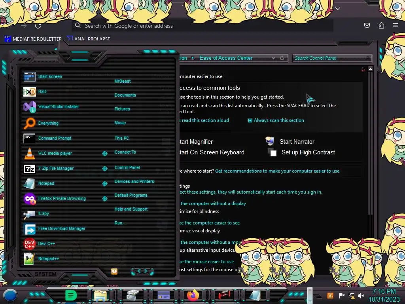Open Visual Studio Installer icon

click(x=29, y=107)
